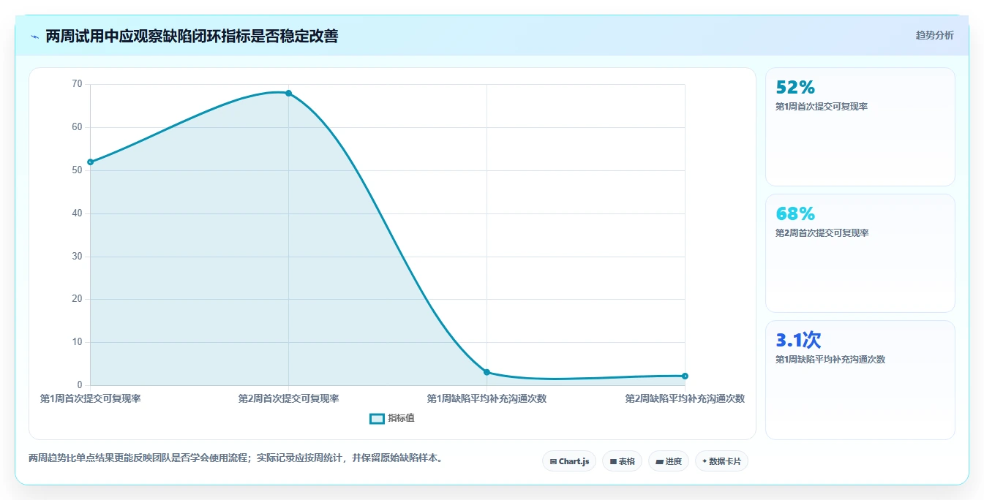Click the y-axis tick 10
Screen dimensions: 984x500
(x=77, y=342)
